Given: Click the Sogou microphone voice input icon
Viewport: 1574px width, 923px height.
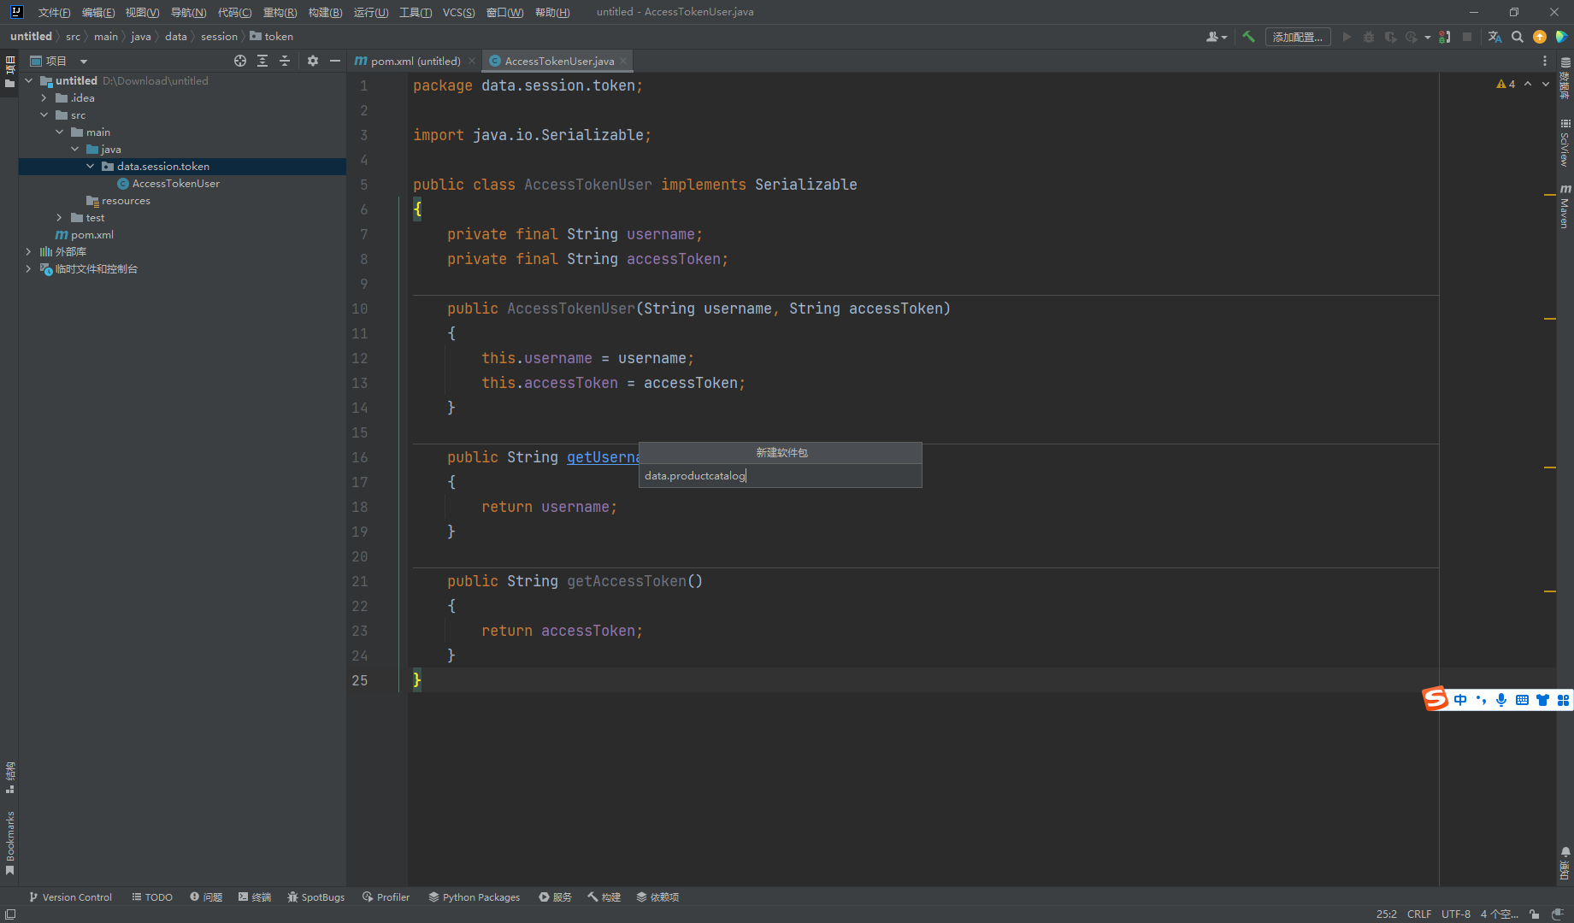Looking at the screenshot, I should 1501,700.
